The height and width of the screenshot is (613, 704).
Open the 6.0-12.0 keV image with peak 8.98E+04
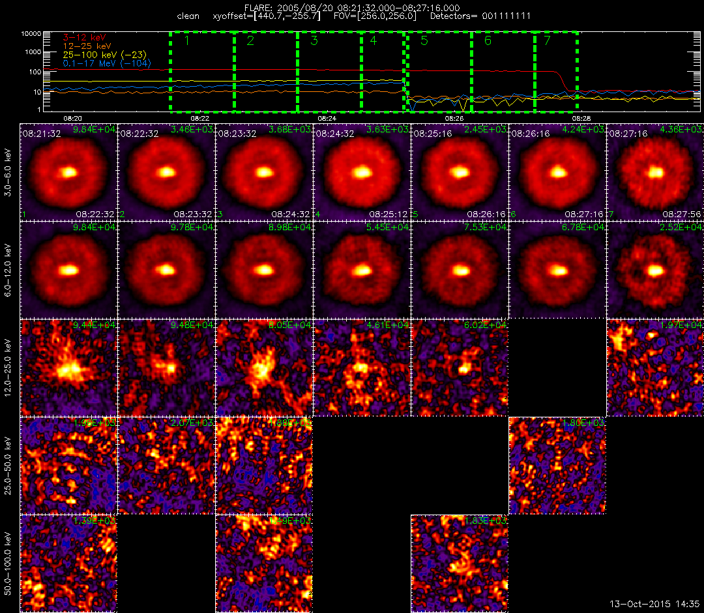(265, 271)
